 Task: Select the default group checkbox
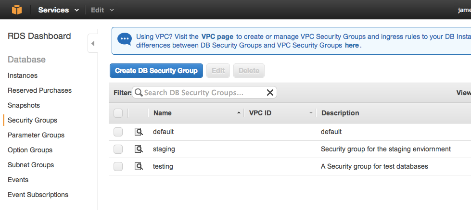click(118, 132)
